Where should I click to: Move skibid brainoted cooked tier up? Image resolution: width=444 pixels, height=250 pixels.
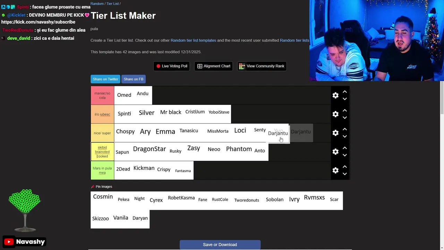click(345, 148)
